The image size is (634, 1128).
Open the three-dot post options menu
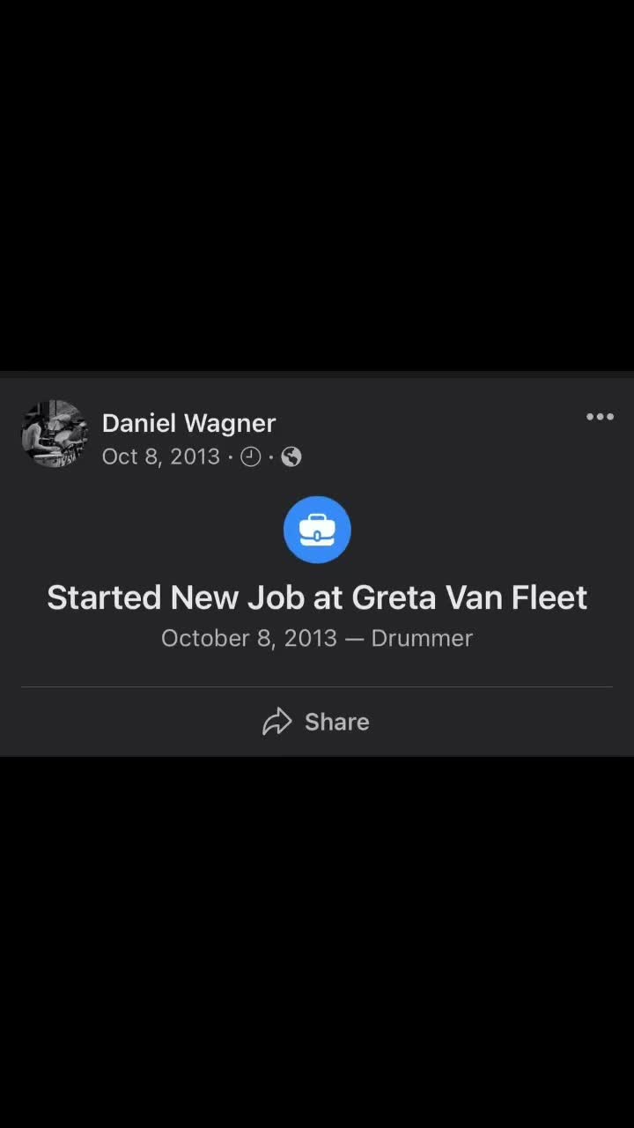click(600, 417)
